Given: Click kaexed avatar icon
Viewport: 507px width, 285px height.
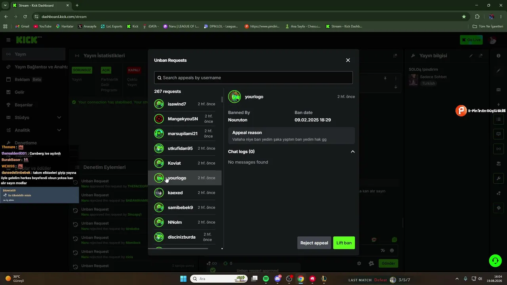Looking at the screenshot, I should pyautogui.click(x=159, y=193).
